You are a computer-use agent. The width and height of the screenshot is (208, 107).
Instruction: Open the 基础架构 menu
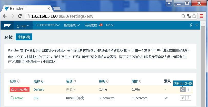[72, 25]
